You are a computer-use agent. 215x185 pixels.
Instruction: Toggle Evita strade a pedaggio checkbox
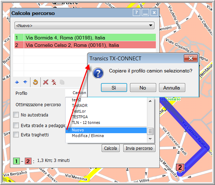pyautogui.click(x=16, y=125)
